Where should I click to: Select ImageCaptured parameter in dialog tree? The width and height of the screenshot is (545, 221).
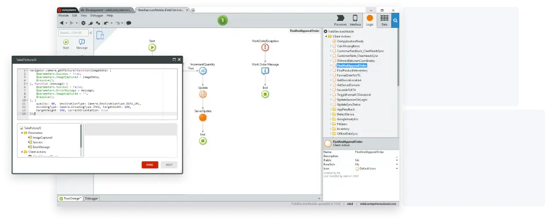click(x=42, y=137)
